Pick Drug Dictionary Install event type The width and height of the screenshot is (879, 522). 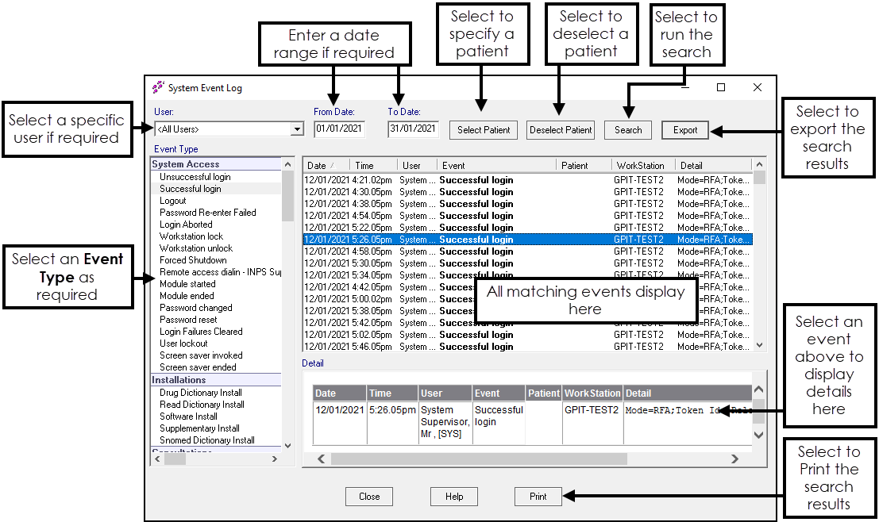(x=200, y=393)
